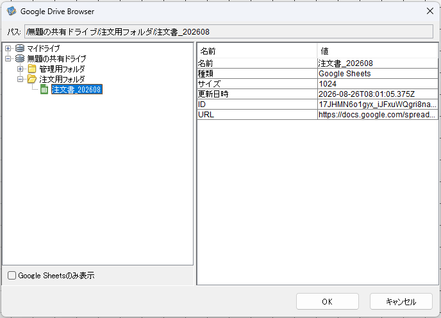The width and height of the screenshot is (441, 318).
Task: Click the ID value starting 17JHMN6o1gyx
Action: (x=378, y=105)
